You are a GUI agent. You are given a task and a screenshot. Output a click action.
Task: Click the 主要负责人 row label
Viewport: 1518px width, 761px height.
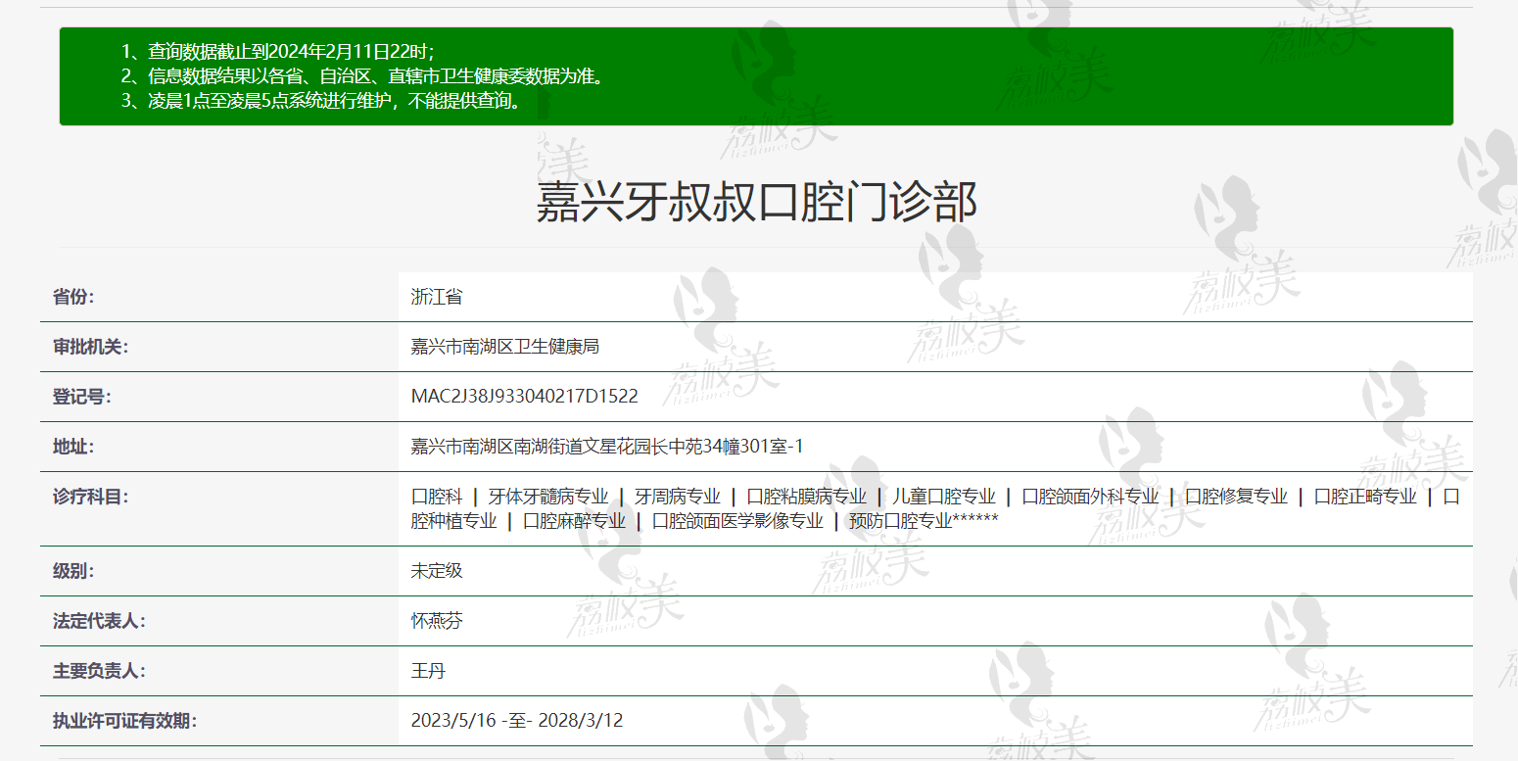coord(99,671)
